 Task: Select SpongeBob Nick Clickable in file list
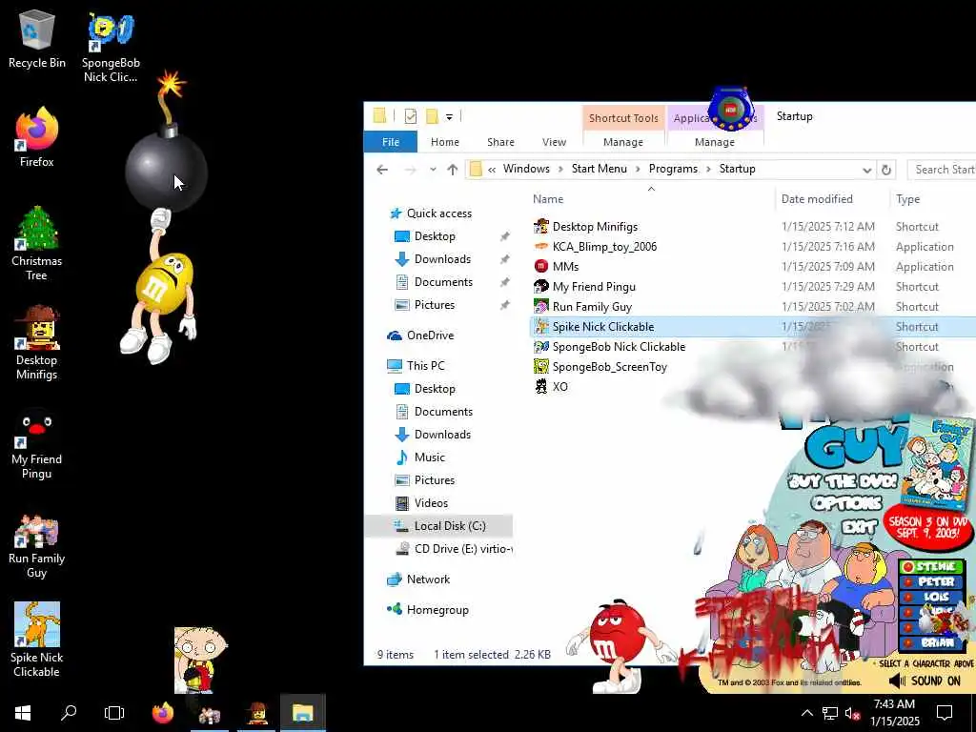pyautogui.click(x=619, y=347)
